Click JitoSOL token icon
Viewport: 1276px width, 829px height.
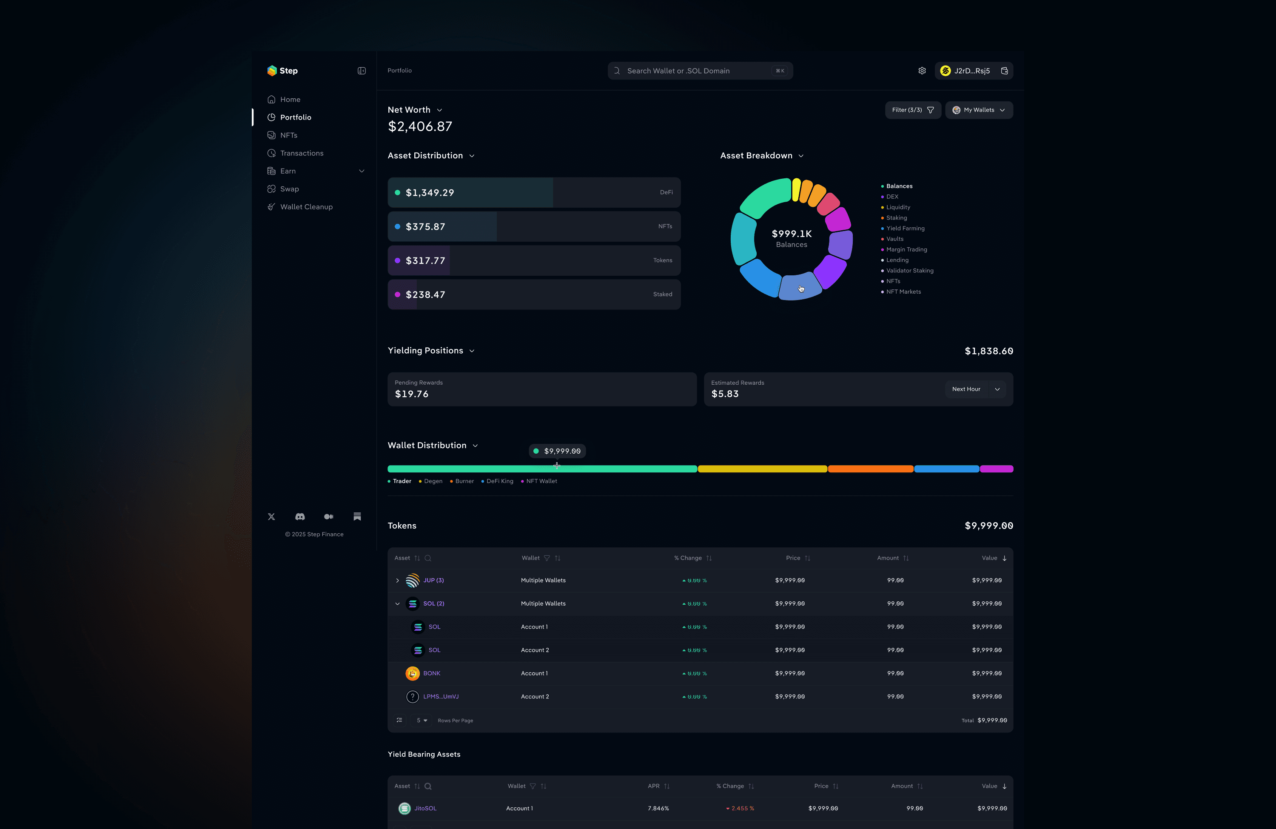404,809
